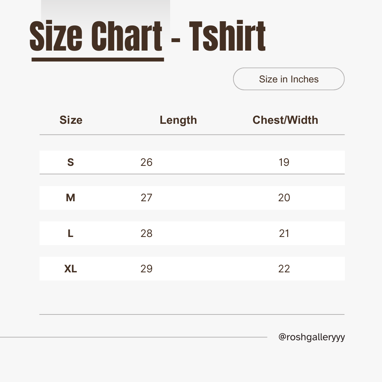Click length value 26 for size S
The image size is (382, 382).
click(146, 162)
